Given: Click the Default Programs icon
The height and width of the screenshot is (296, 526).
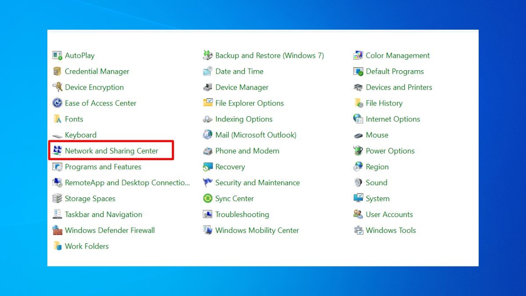Looking at the screenshot, I should pos(359,71).
